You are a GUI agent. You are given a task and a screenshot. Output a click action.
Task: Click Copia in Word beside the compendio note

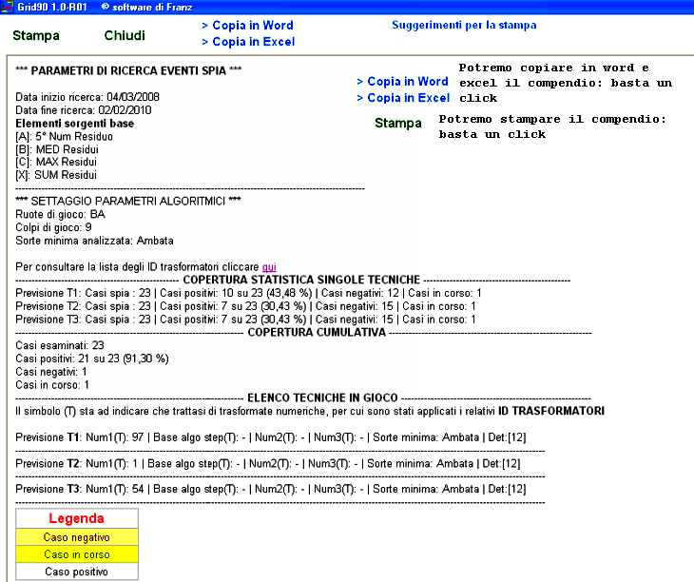(x=402, y=82)
